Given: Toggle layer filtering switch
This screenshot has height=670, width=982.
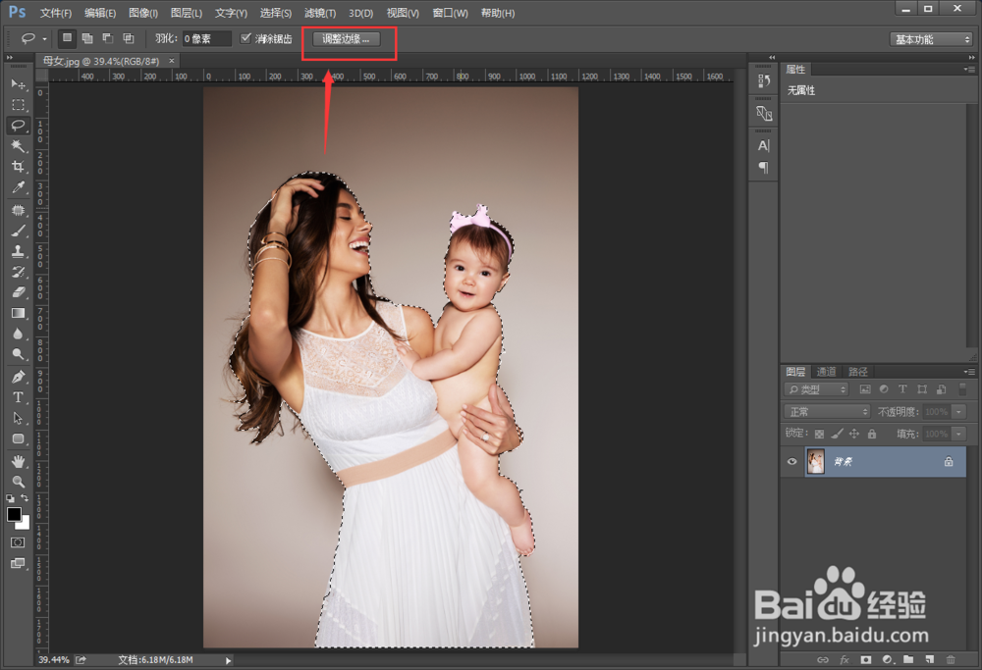Looking at the screenshot, I should point(963,389).
